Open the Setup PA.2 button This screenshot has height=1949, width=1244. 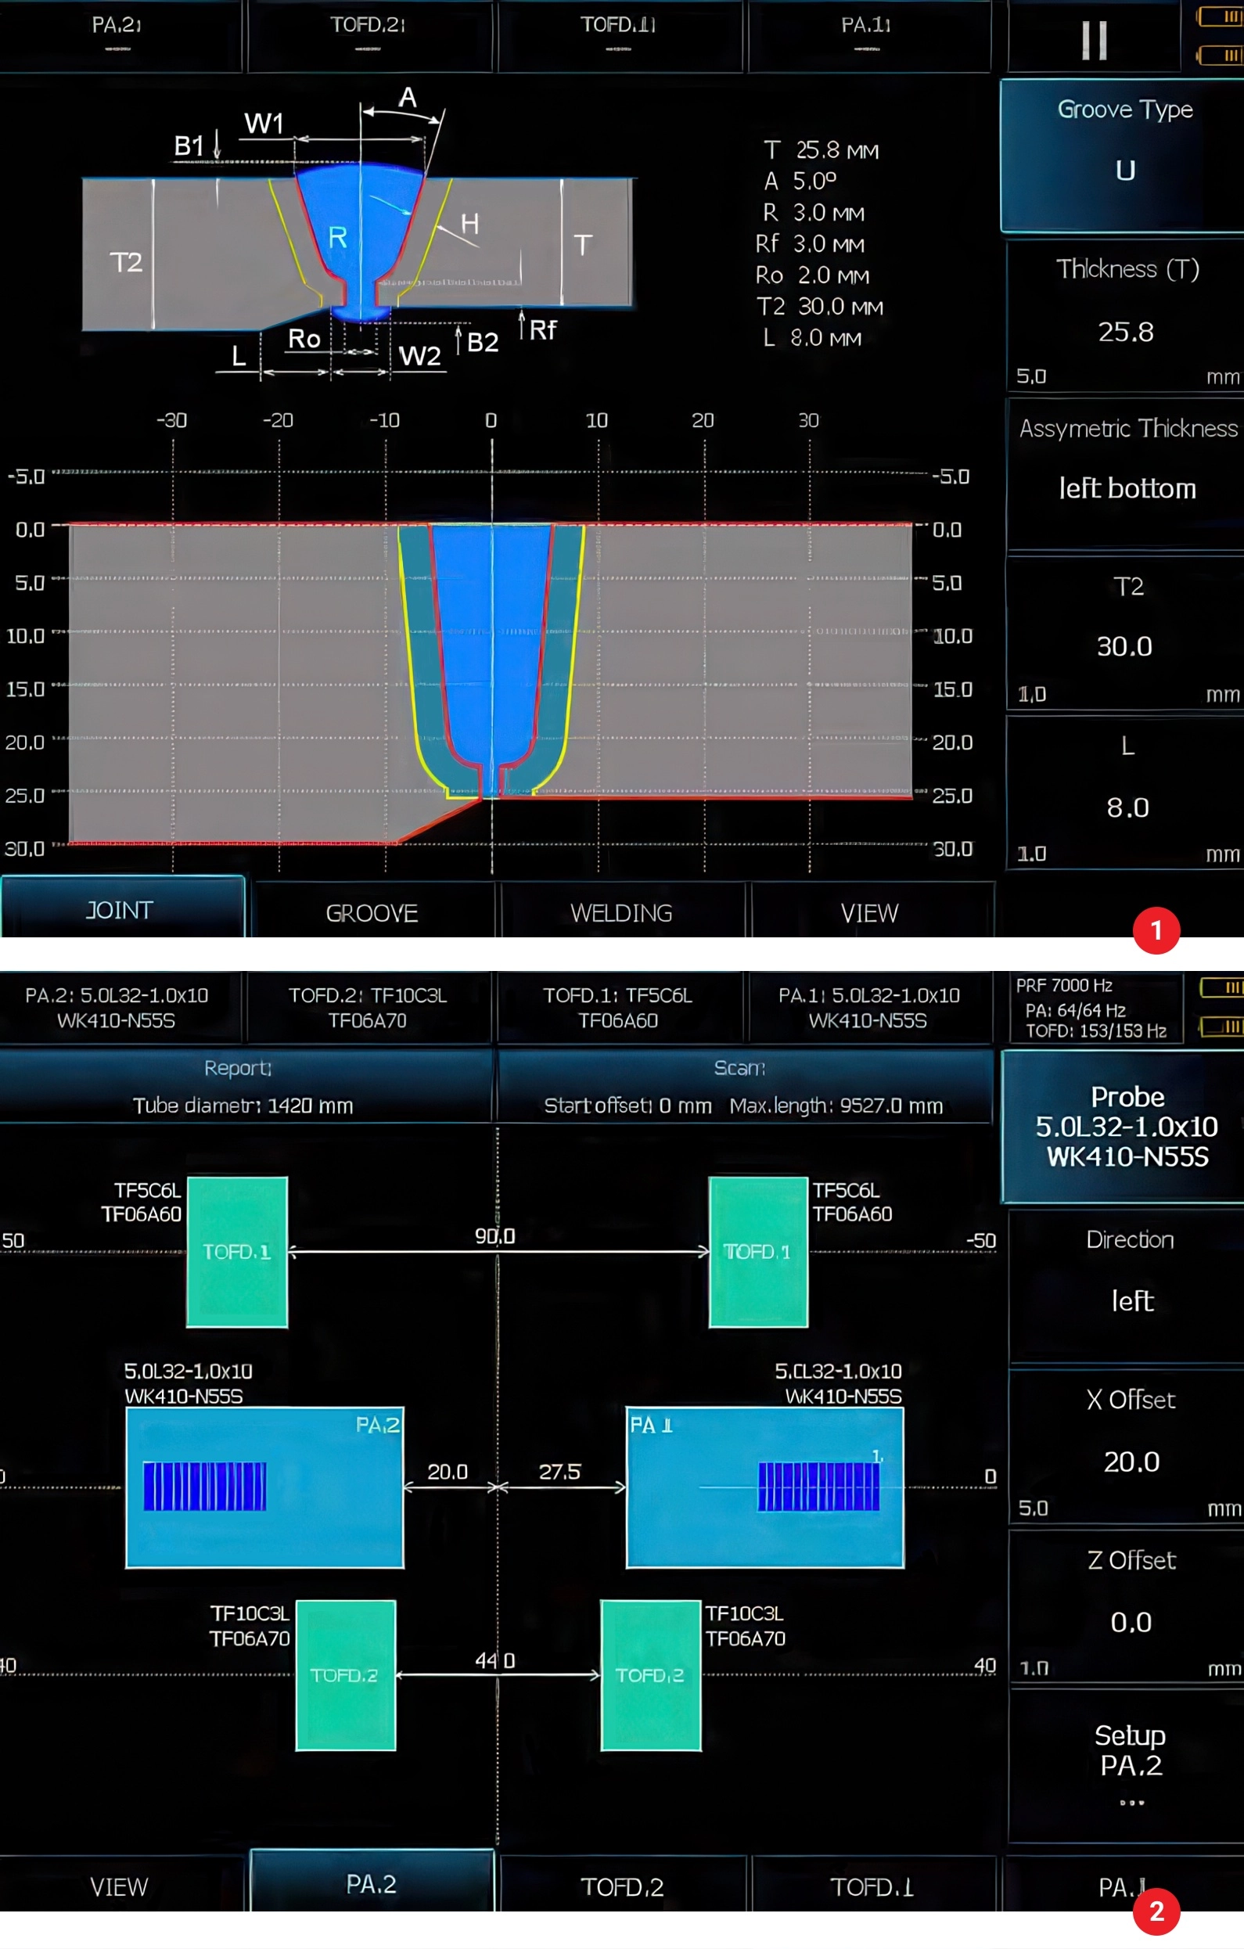[1129, 1764]
